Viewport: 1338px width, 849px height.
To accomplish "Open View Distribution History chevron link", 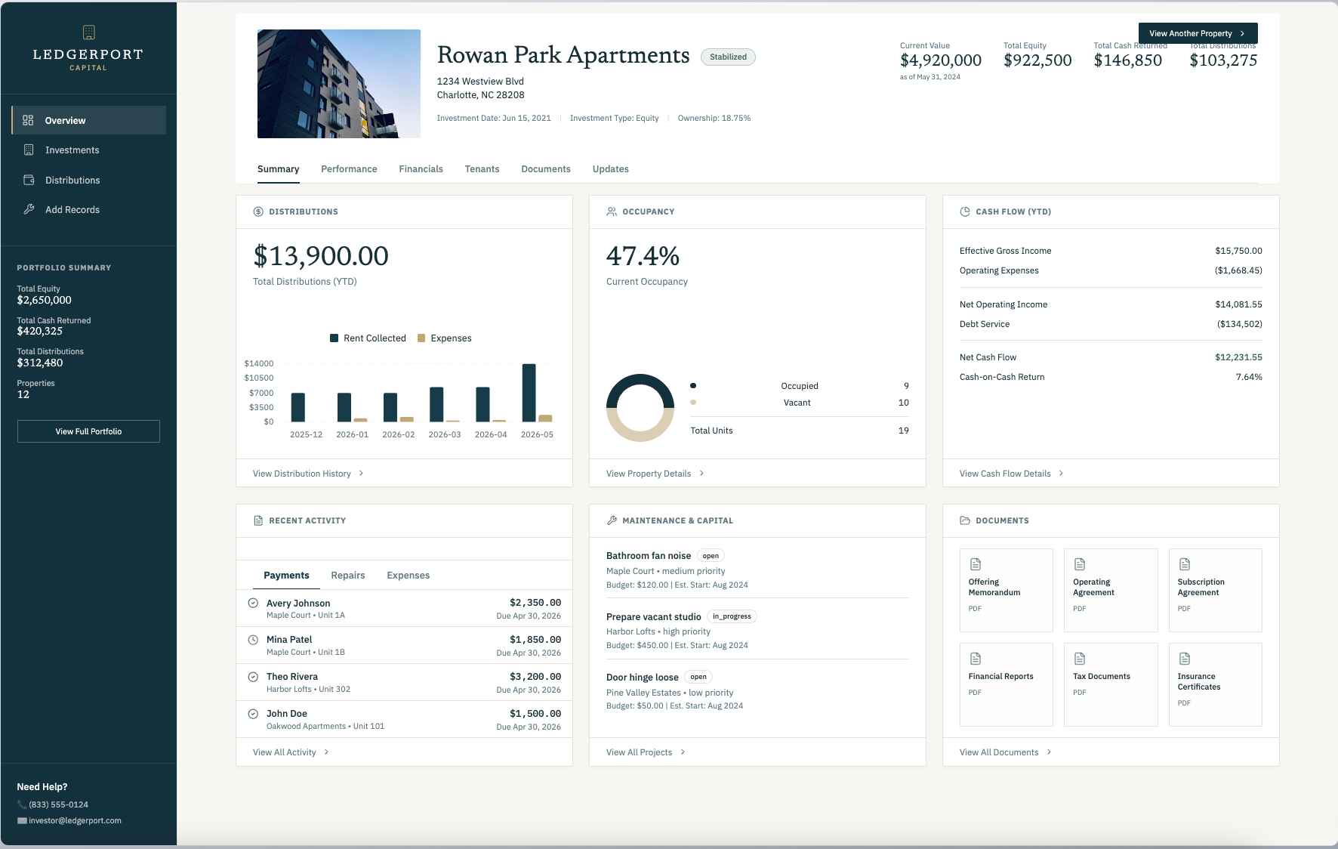I will coord(361,474).
